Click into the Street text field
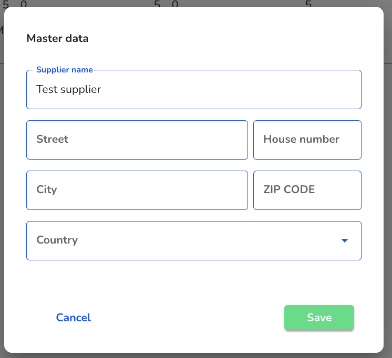 coord(137,140)
